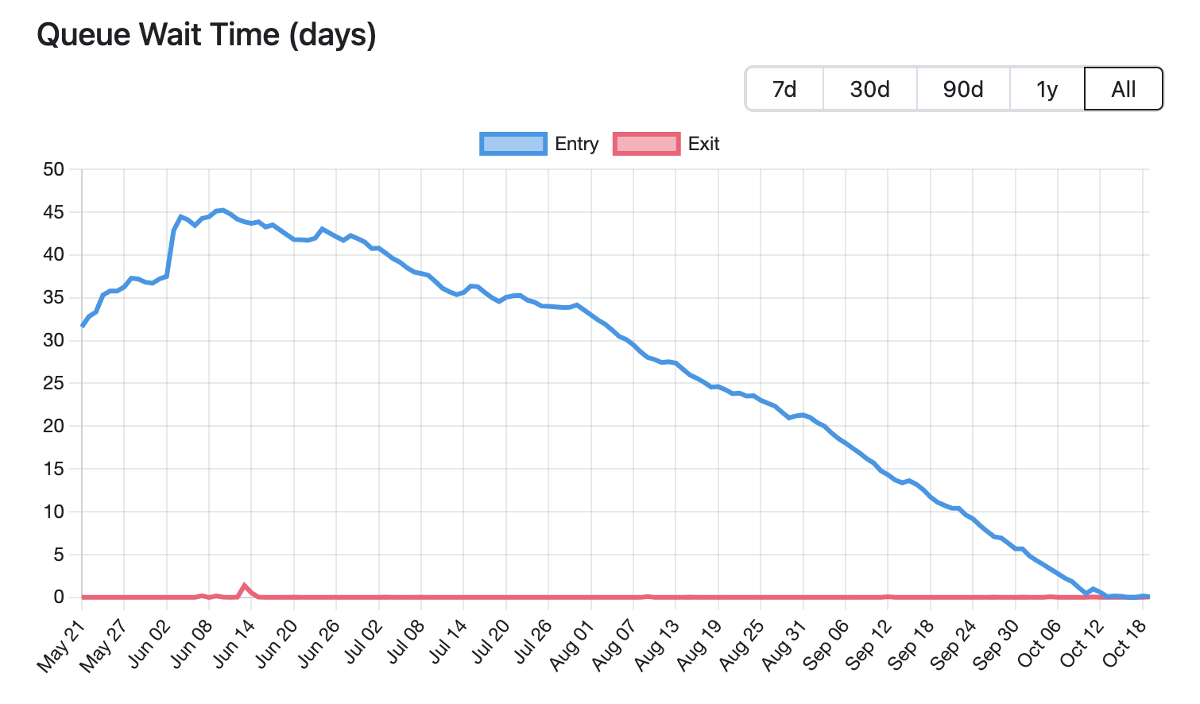
Task: Click the blue Entry legend swatch
Action: click(x=513, y=144)
